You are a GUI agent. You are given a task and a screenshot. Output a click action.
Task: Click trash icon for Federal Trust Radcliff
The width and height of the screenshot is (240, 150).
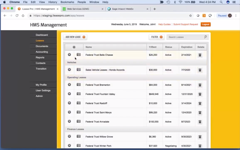[200, 103]
